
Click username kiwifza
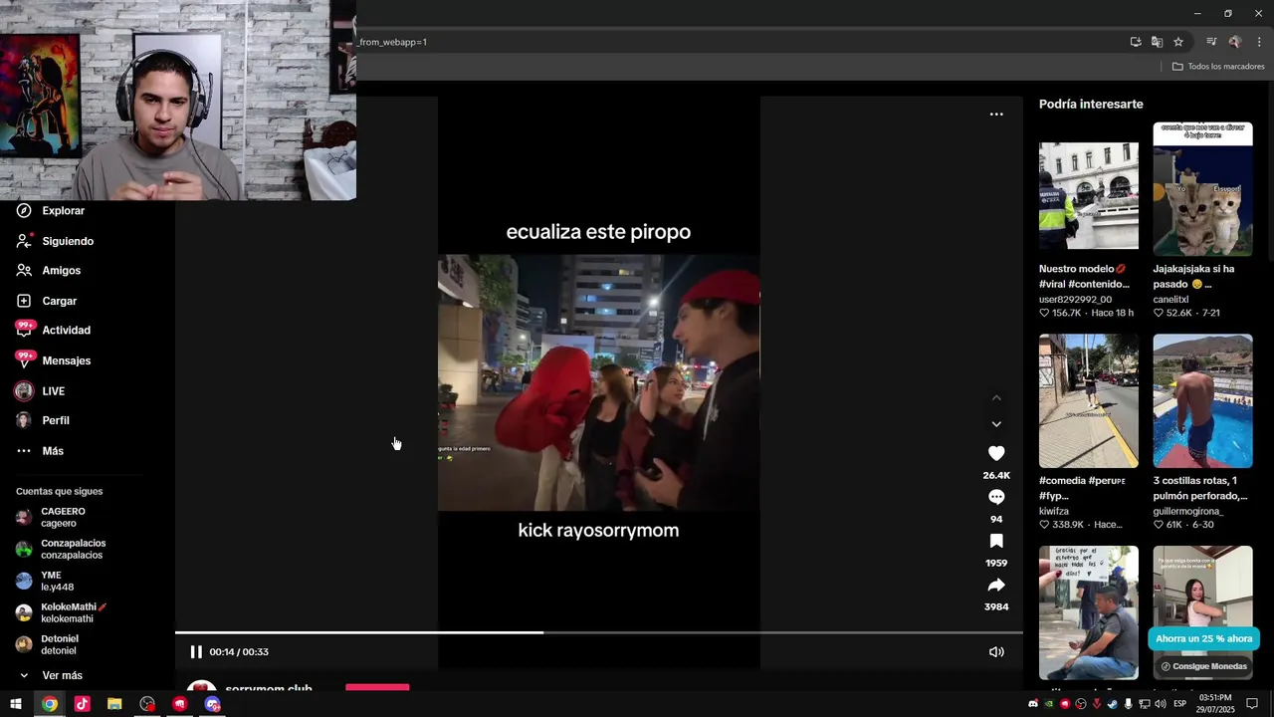click(1053, 511)
